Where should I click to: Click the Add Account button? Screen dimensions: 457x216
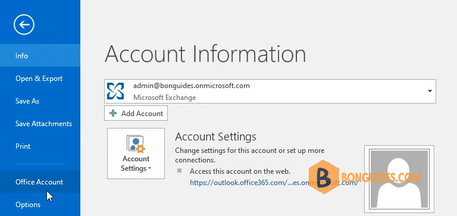pos(136,114)
